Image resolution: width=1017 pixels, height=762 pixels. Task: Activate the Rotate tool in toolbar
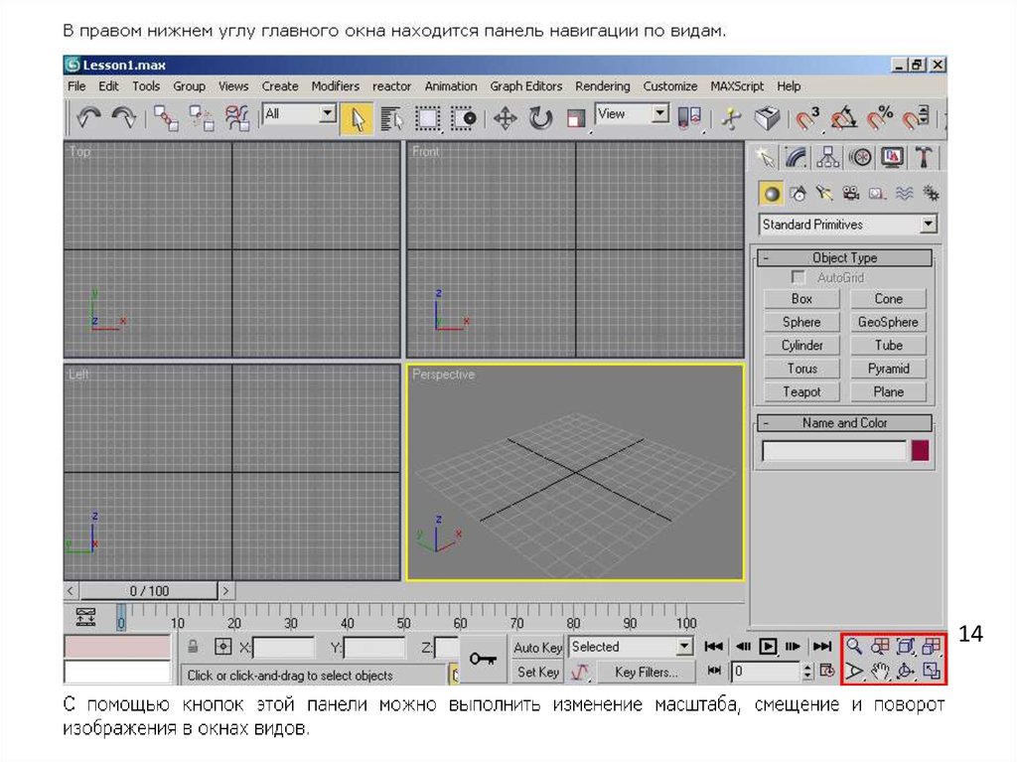[x=540, y=119]
